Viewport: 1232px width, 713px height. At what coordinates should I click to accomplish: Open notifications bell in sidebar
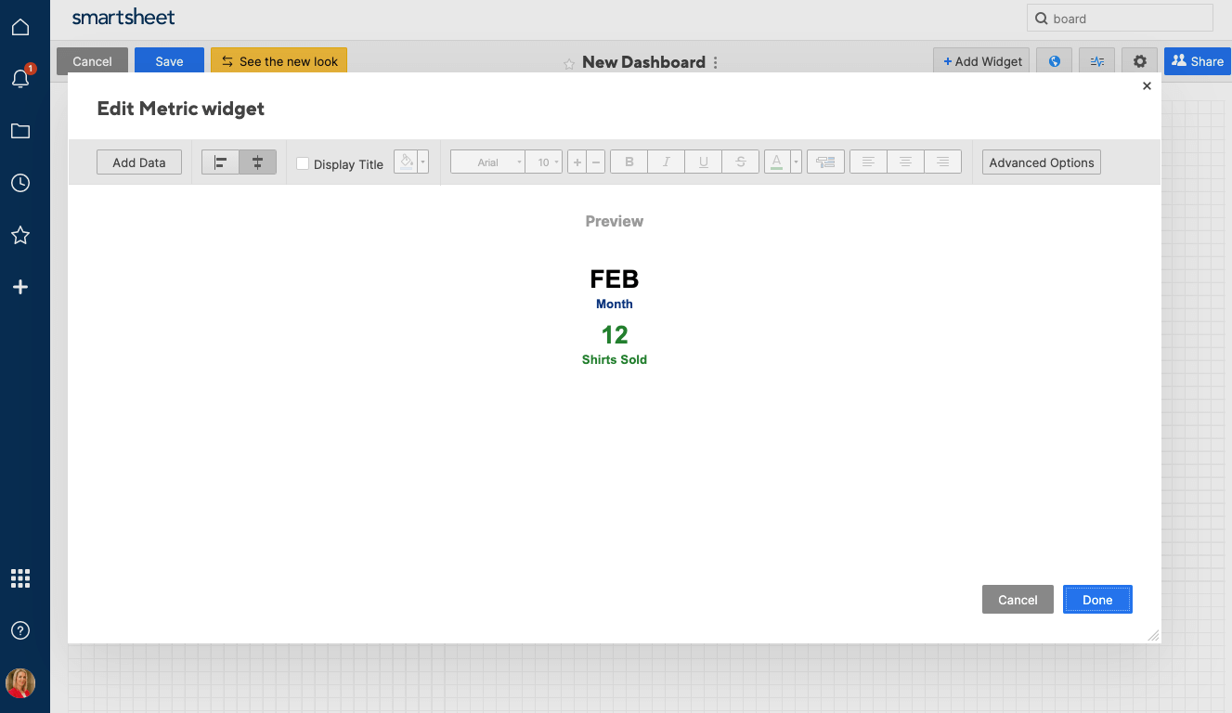point(20,79)
